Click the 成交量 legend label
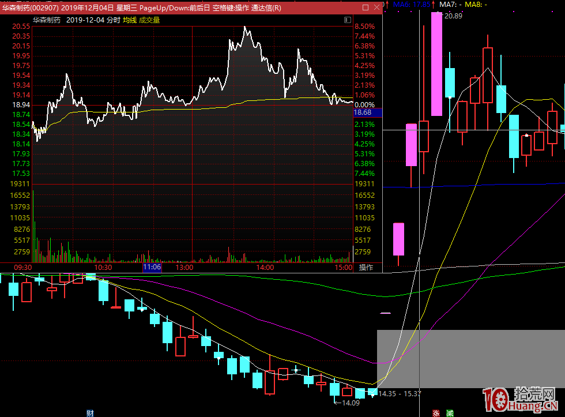The width and height of the screenshot is (565, 417). point(149,20)
